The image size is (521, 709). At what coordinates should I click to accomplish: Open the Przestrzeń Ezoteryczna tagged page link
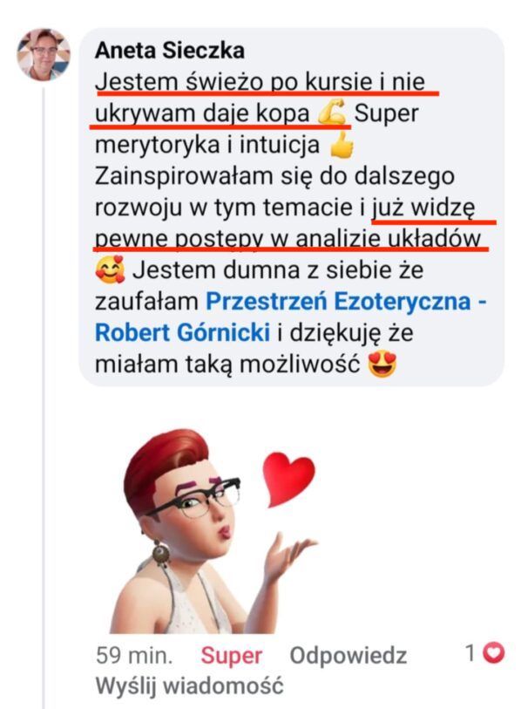tap(346, 301)
